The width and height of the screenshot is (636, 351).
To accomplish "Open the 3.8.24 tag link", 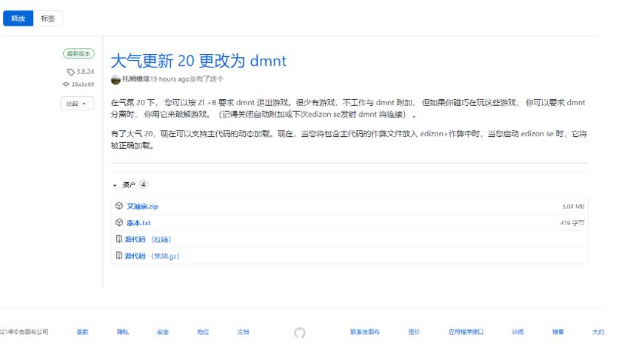I will tap(85, 71).
